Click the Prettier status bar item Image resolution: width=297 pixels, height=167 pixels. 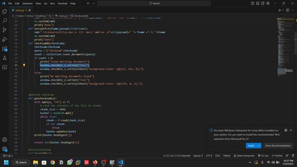point(277,156)
